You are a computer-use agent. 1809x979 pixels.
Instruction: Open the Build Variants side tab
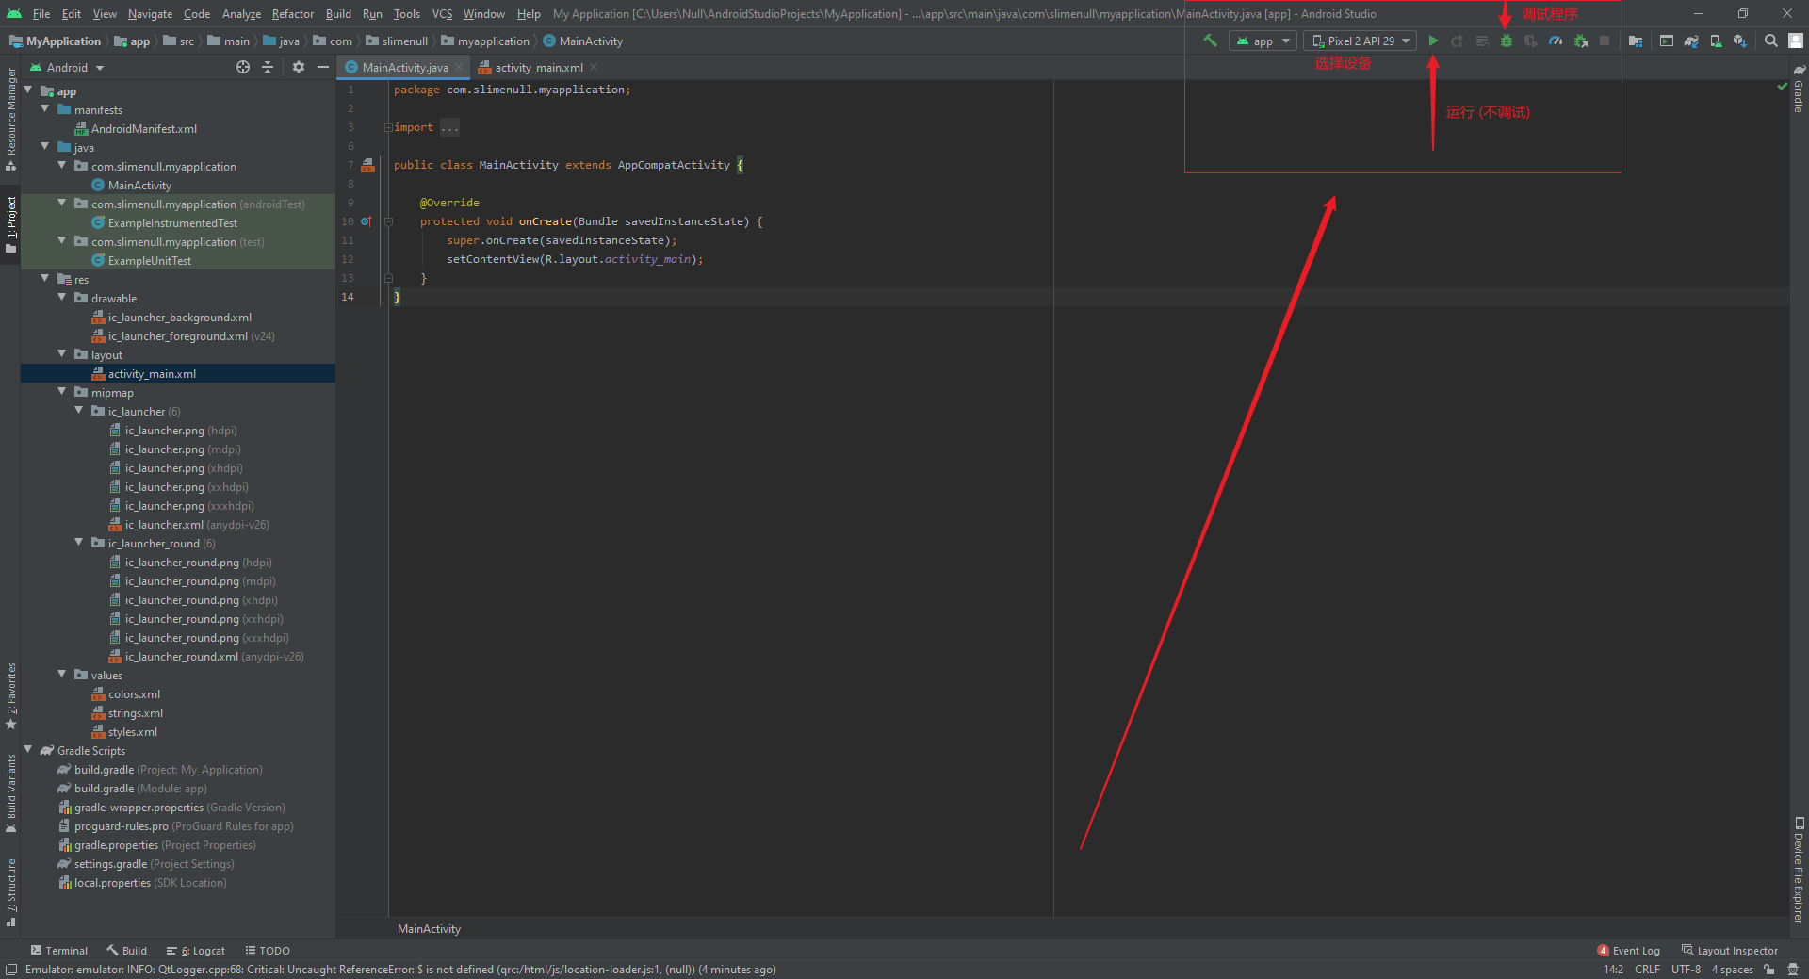click(x=10, y=793)
